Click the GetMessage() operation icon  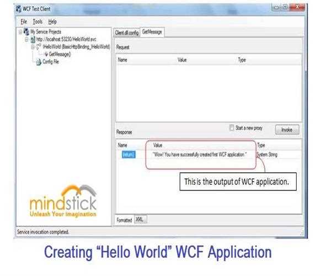[46, 54]
